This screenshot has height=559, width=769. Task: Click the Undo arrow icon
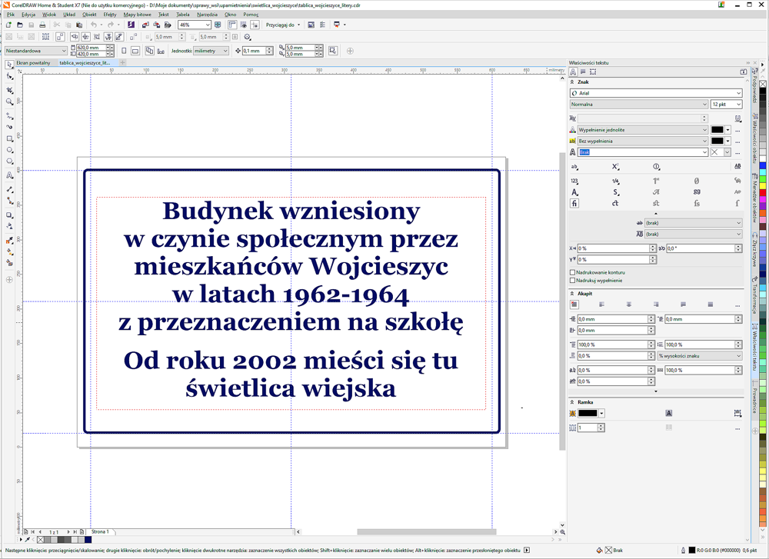tap(93, 25)
